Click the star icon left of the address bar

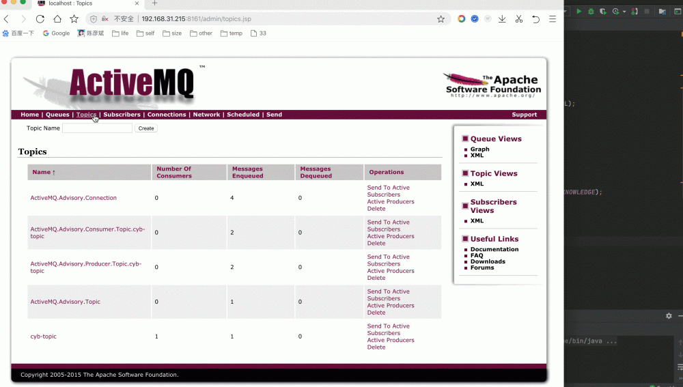click(74, 18)
